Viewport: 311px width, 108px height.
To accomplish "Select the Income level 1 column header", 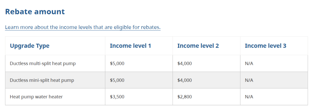I will coord(130,46).
